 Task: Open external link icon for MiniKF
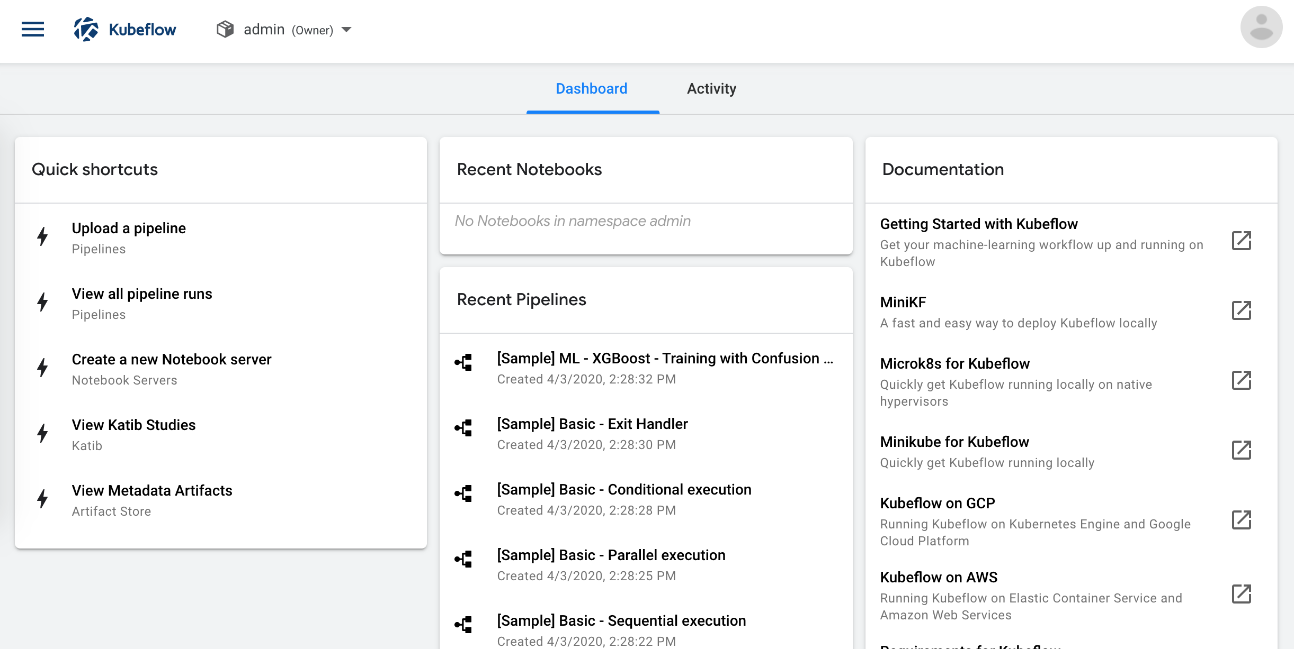click(x=1241, y=310)
